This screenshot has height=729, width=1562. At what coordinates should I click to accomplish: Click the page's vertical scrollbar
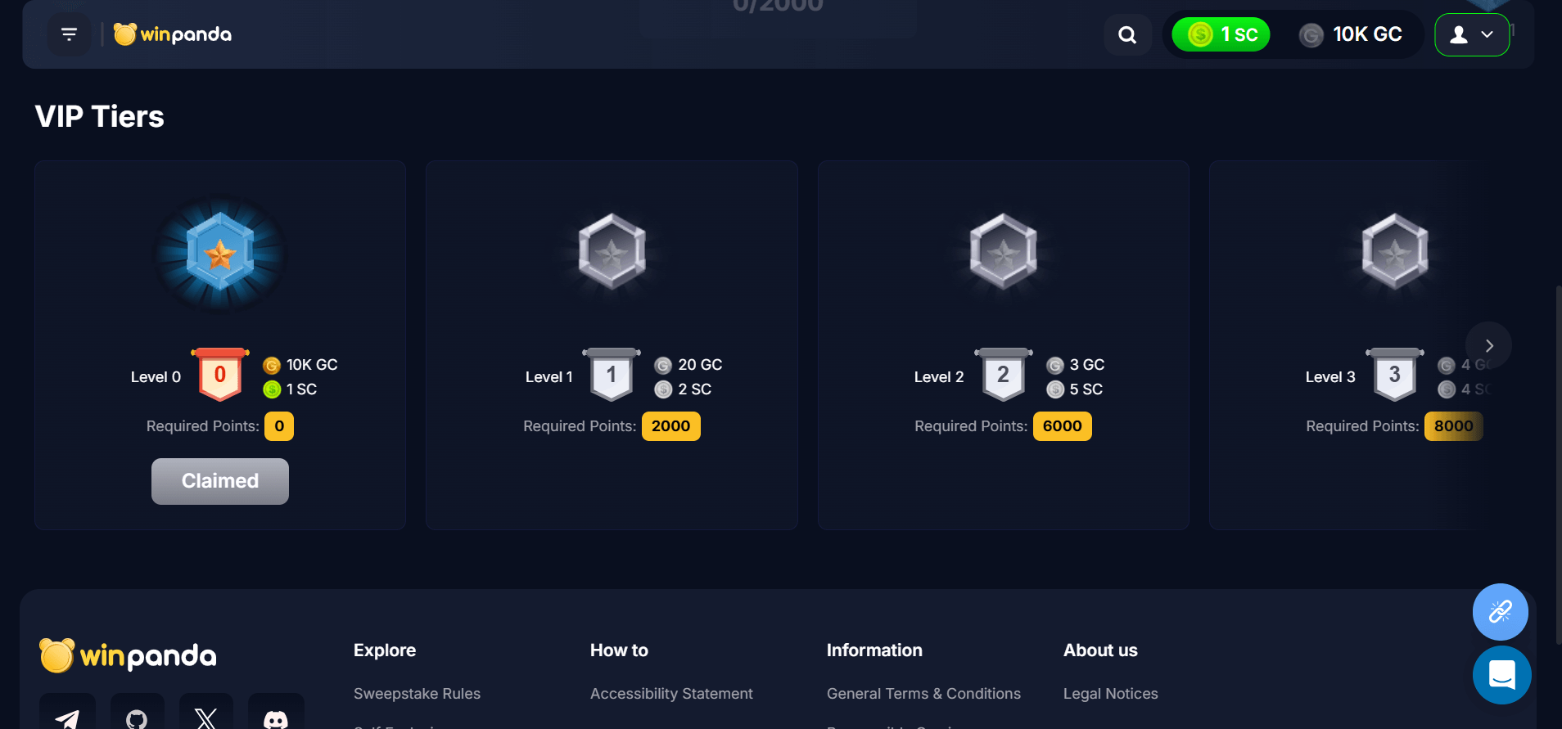point(1558,458)
